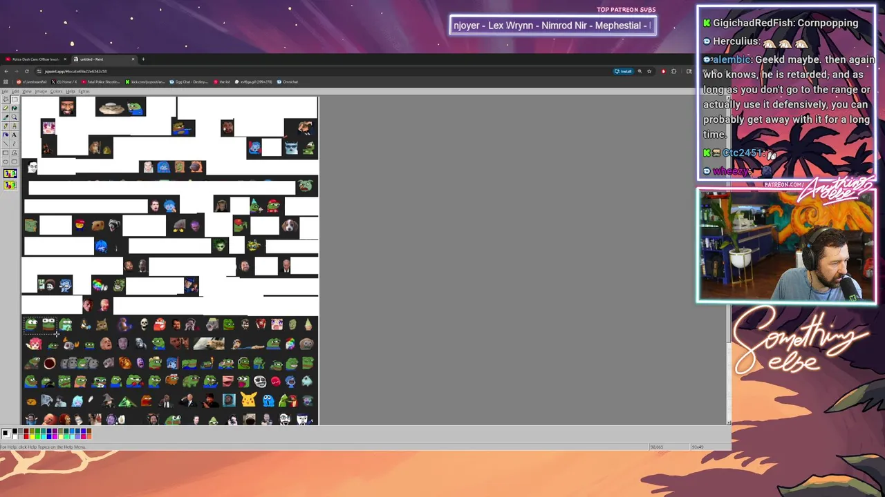This screenshot has width=885, height=497.
Task: Switch to untitled - Paint tab
Action: click(105, 59)
